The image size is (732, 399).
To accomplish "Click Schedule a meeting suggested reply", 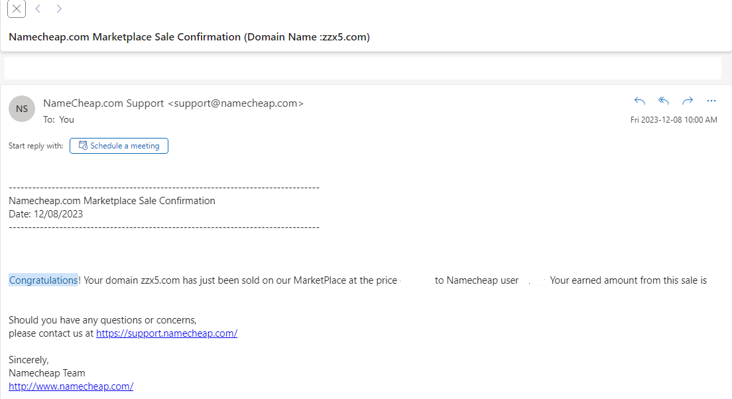I will (x=119, y=146).
